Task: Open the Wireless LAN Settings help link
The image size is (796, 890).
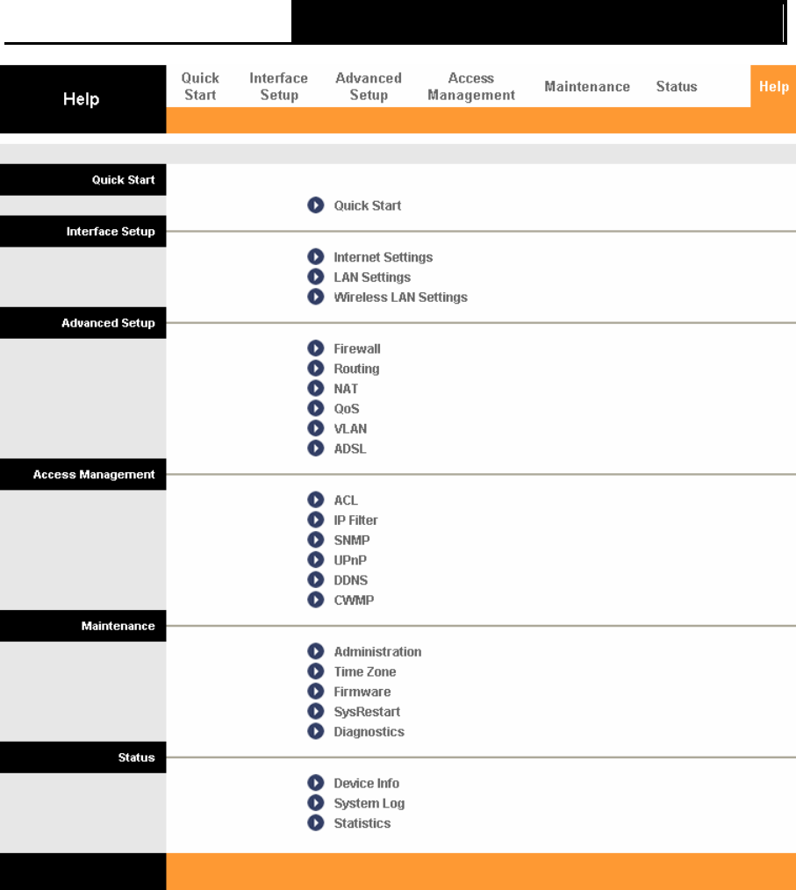Action: click(x=400, y=298)
